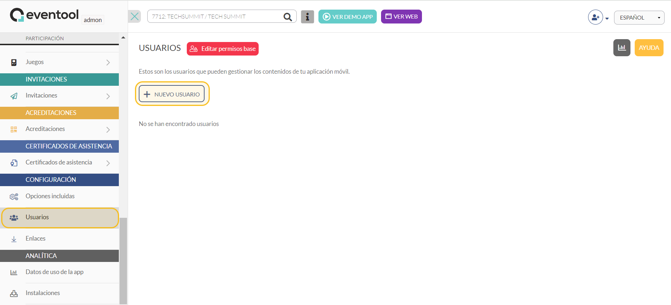The height and width of the screenshot is (305, 671).
Task: Click the info icon beside search field
Action: (307, 17)
